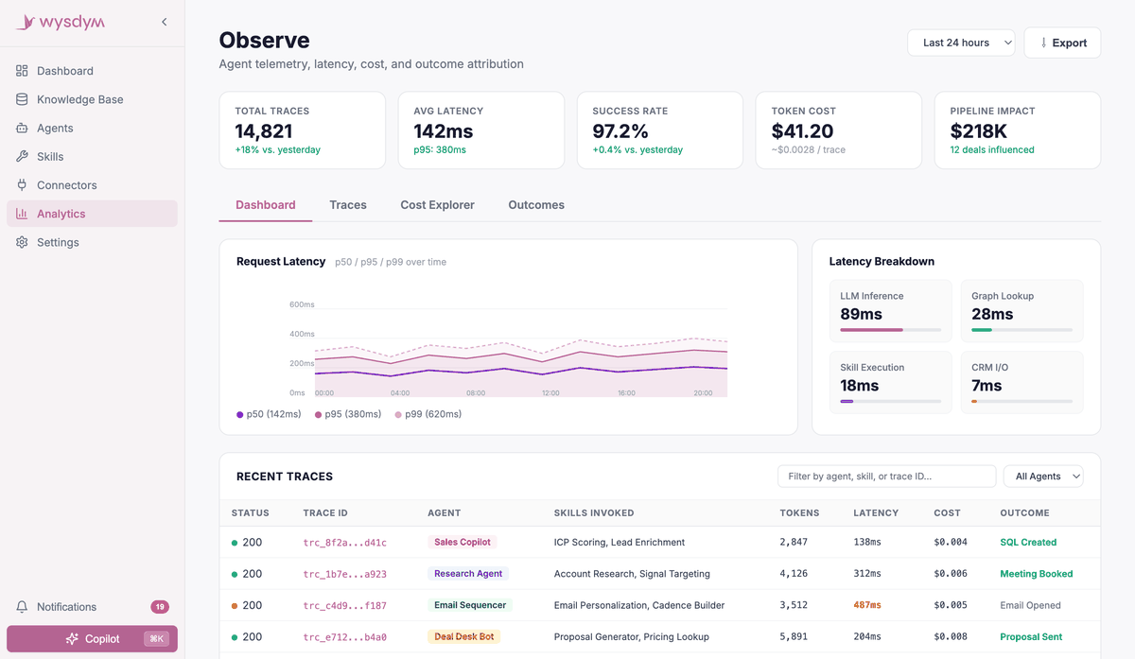Focus the filter by agent or trace ID field
Viewport: 1135px width, 659px height.
coord(886,477)
